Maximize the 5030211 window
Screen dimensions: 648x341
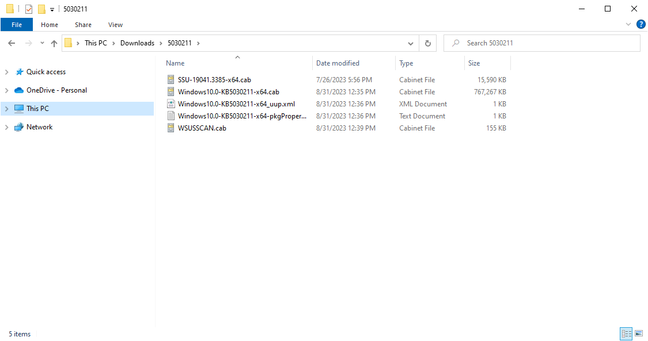click(608, 9)
